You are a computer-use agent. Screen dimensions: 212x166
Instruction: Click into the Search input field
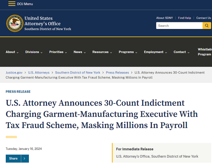click(179, 26)
